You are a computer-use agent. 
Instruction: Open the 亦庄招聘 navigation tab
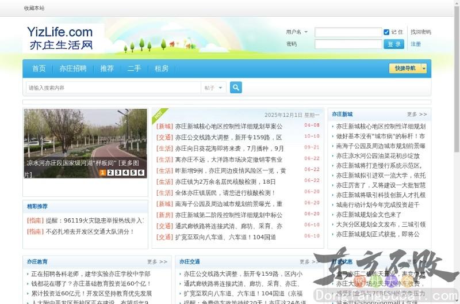(x=73, y=69)
